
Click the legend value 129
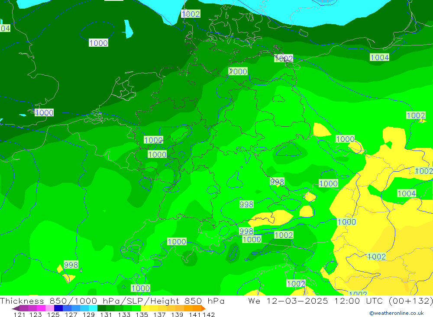(x=89, y=314)
